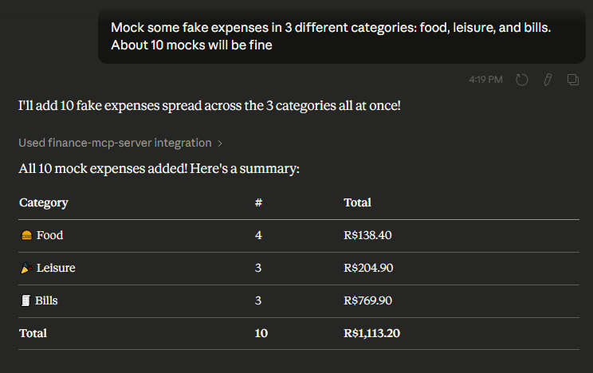593x373 pixels.
Task: Select the Food row label
Action: (49, 235)
